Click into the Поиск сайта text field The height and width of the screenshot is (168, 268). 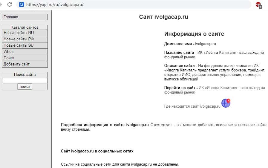pyautogui.click(x=25, y=80)
